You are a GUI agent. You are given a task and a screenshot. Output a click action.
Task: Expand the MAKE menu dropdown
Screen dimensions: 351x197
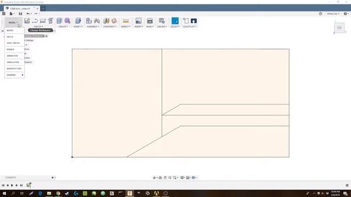coord(150,27)
